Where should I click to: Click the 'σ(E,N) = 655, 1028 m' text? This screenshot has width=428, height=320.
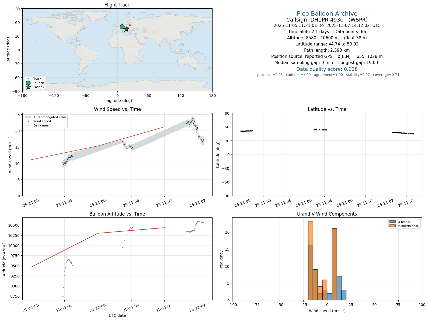(x=360, y=57)
